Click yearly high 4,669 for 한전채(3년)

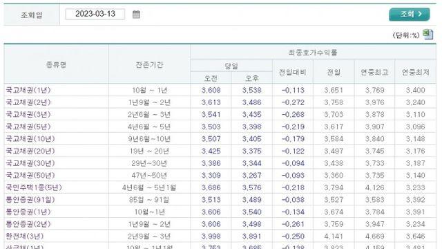(374, 236)
